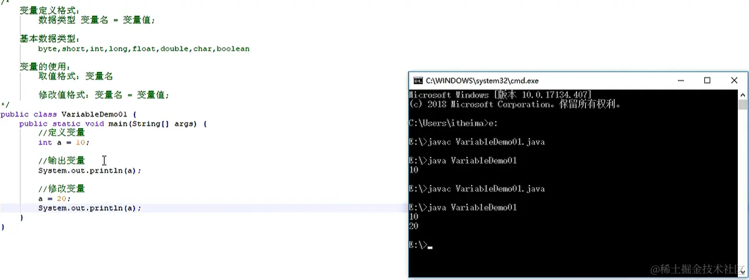
Task: Click the 'byte,short,int,long,float...' types line
Action: [144, 49]
